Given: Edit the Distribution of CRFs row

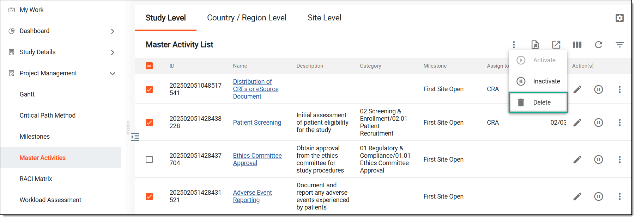Looking at the screenshot, I should coord(577,89).
